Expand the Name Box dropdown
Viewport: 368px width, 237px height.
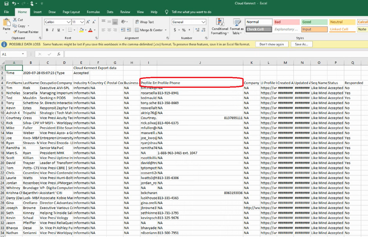click(x=23, y=54)
